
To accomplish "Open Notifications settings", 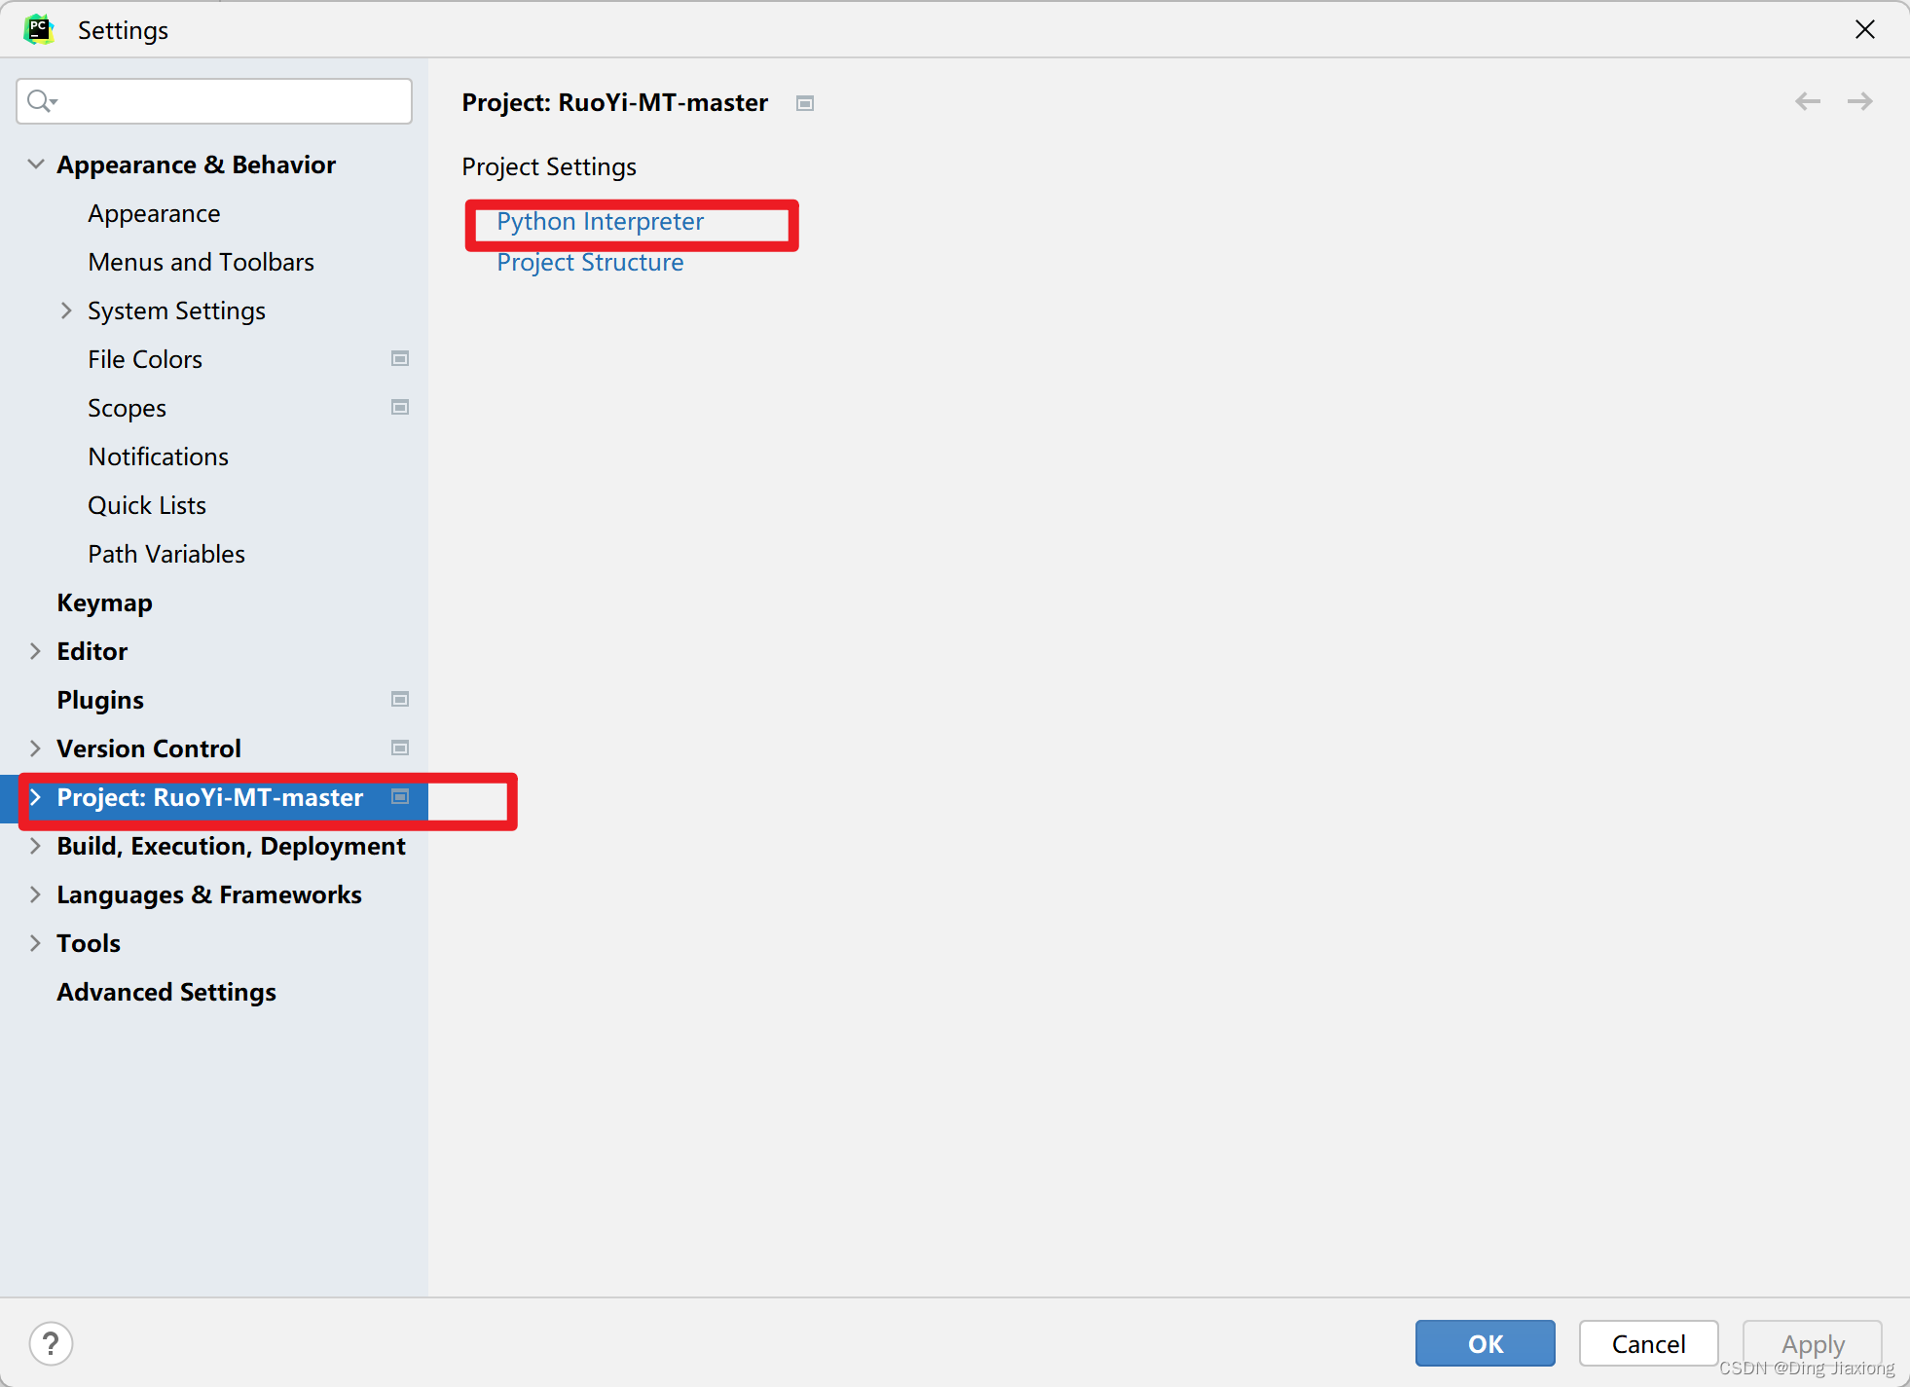I will coord(158,456).
